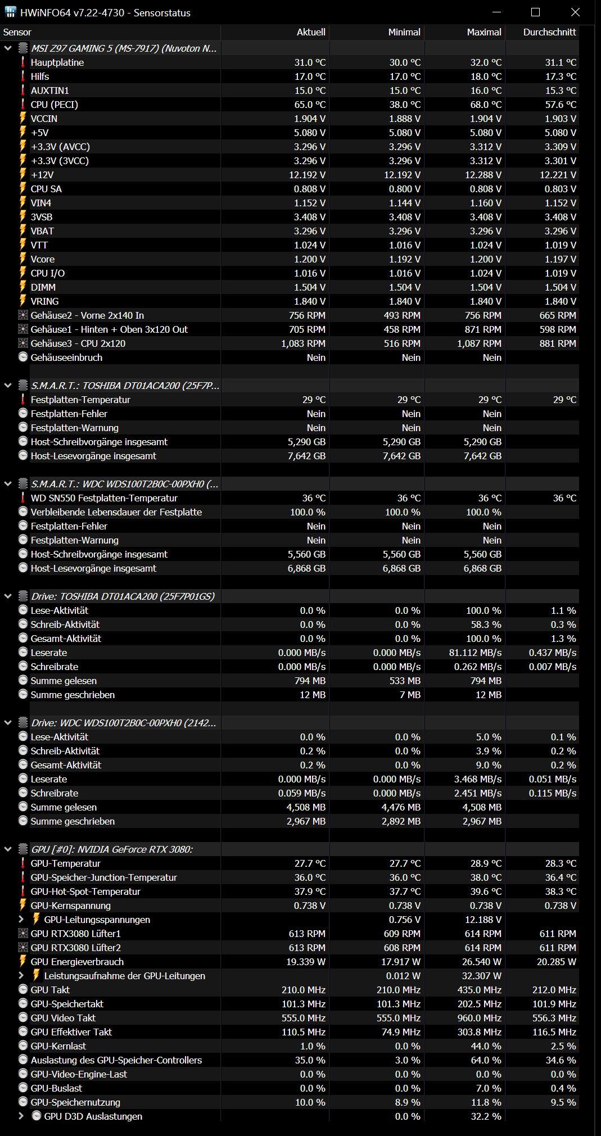
Task: Select the GPU Video Takt row
Action: click(290, 1018)
